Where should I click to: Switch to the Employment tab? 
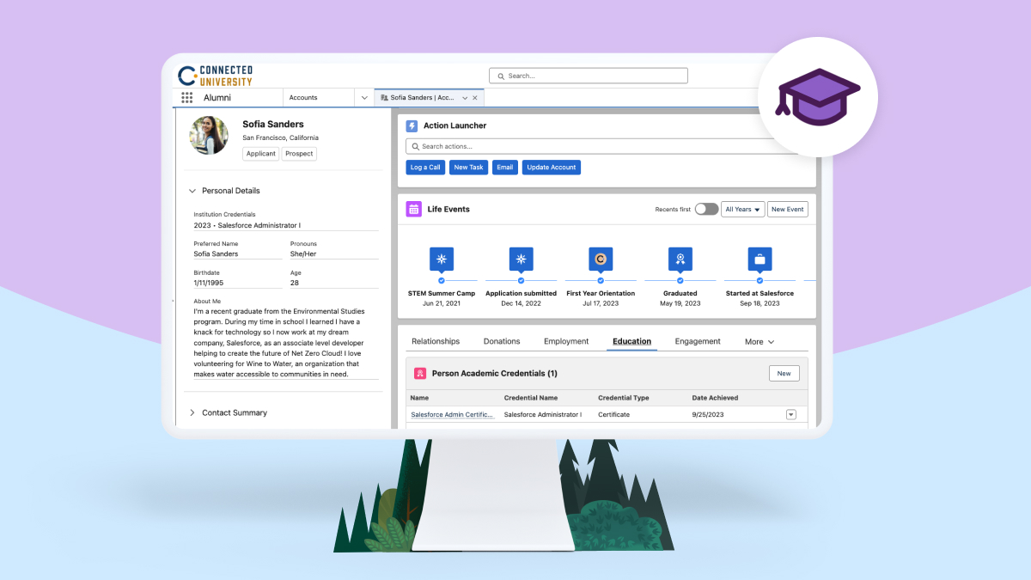tap(566, 341)
